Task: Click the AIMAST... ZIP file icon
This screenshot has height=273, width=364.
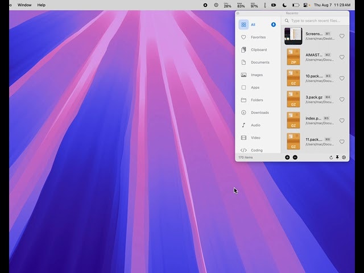Action: pos(293,57)
